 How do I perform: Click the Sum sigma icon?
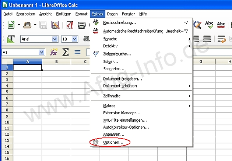[x=66, y=52]
